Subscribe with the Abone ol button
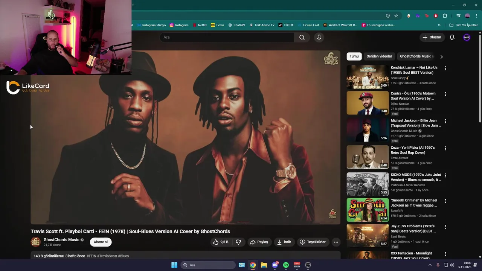The width and height of the screenshot is (482, 271). point(101,242)
